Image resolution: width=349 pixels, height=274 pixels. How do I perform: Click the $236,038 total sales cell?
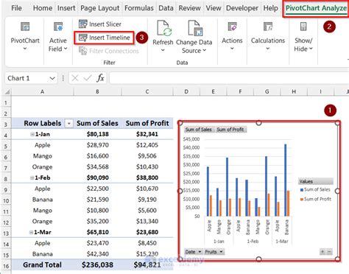click(97, 265)
